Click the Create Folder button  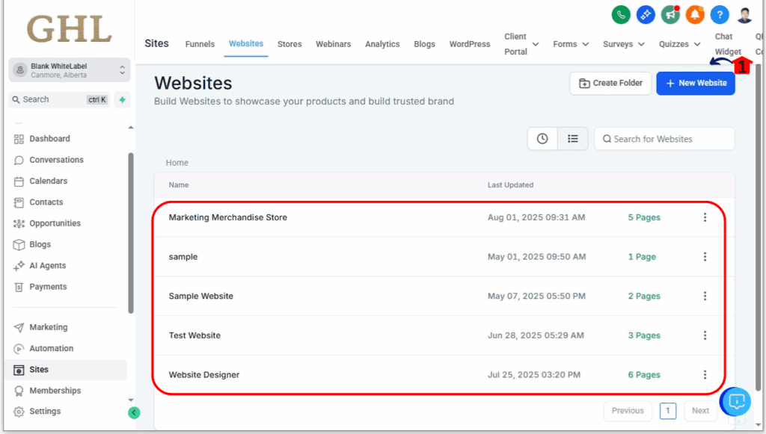coord(610,84)
